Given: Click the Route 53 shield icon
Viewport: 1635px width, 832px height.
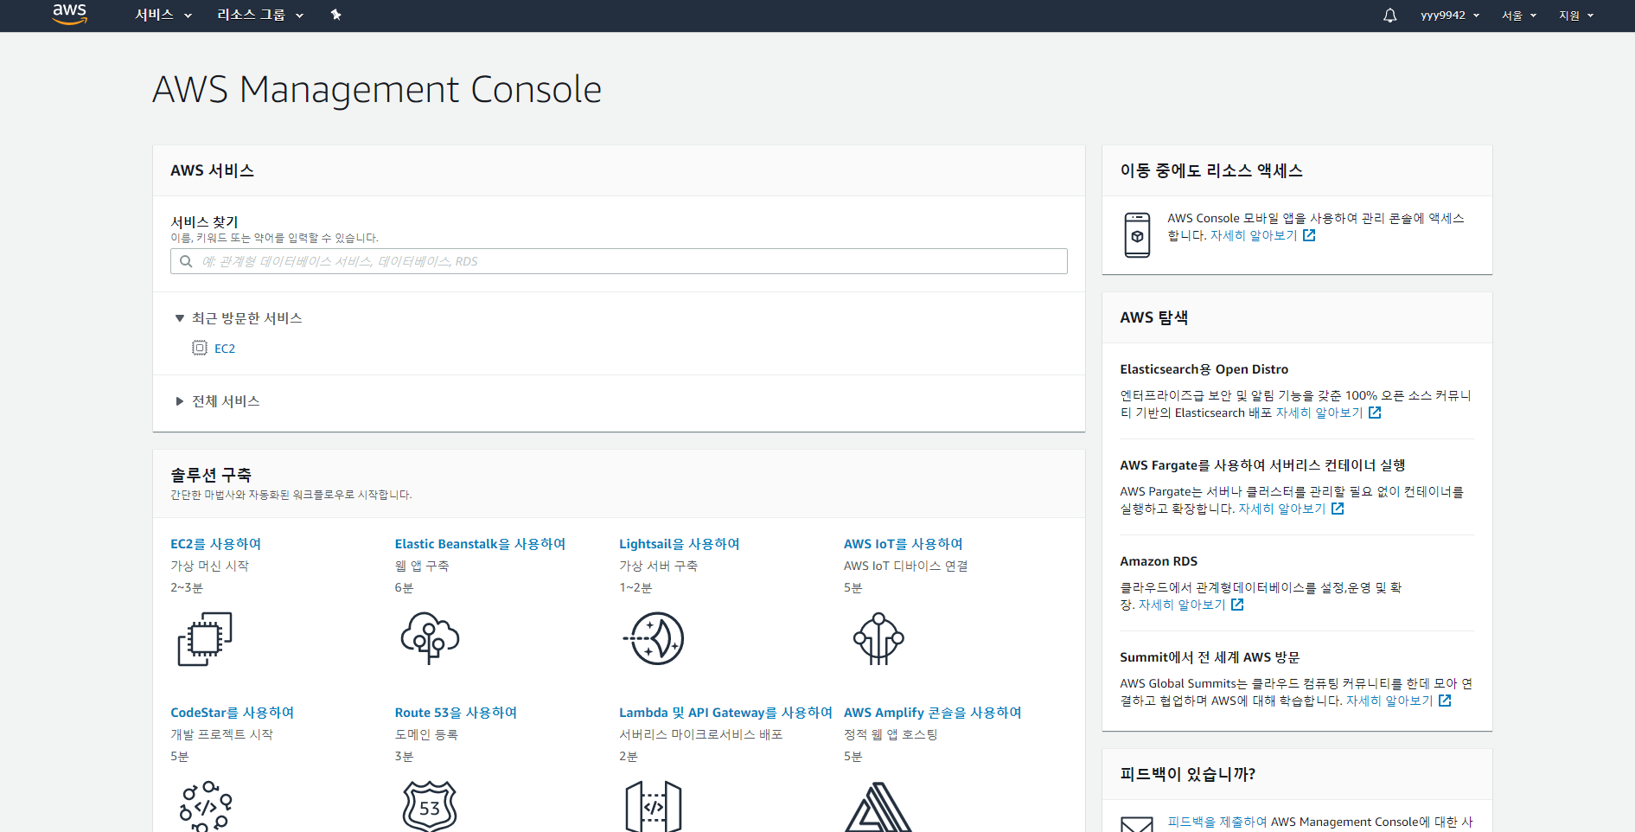Looking at the screenshot, I should (x=430, y=806).
